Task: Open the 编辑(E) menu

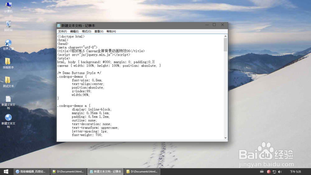Action: [74, 31]
